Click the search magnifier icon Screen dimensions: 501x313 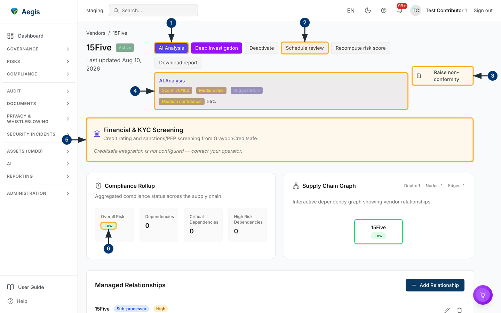pos(116,10)
